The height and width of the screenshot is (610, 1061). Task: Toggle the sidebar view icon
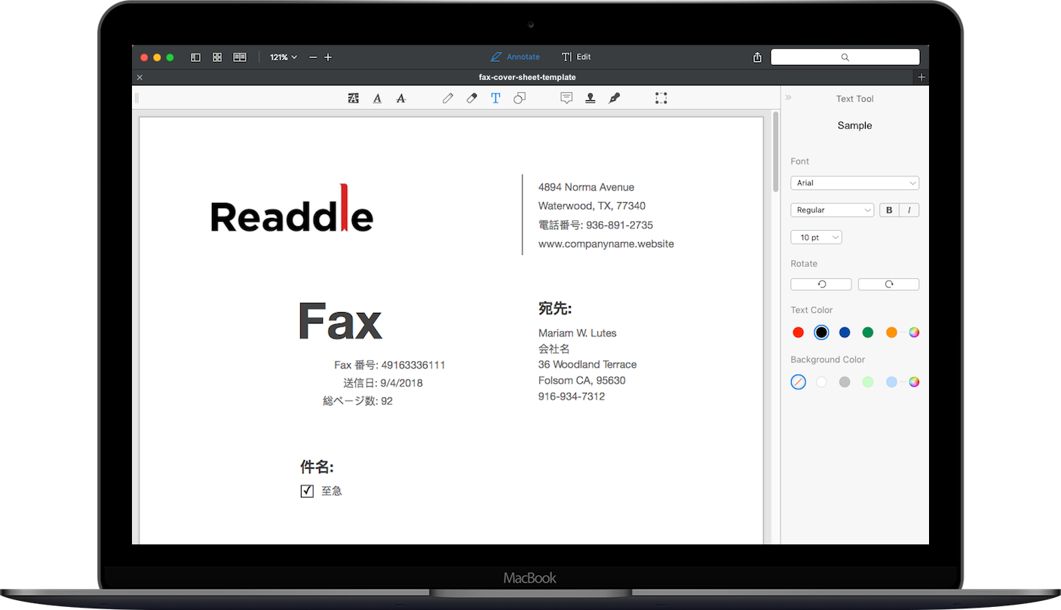(x=195, y=57)
